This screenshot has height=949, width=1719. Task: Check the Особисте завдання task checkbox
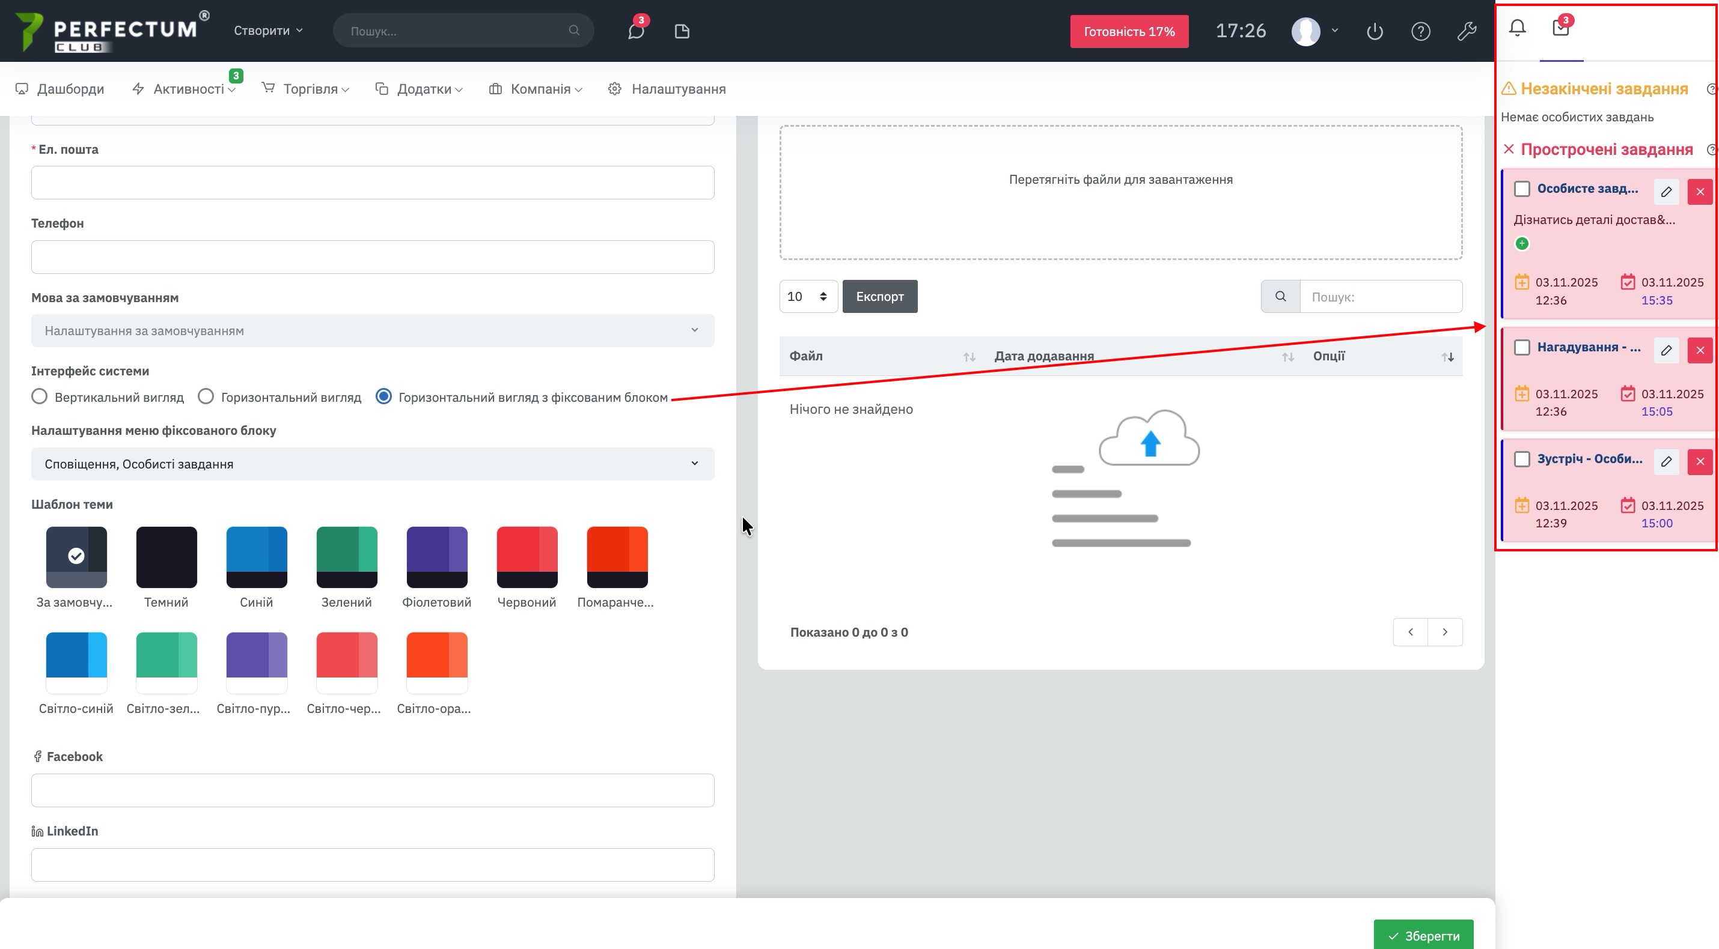[x=1521, y=189]
